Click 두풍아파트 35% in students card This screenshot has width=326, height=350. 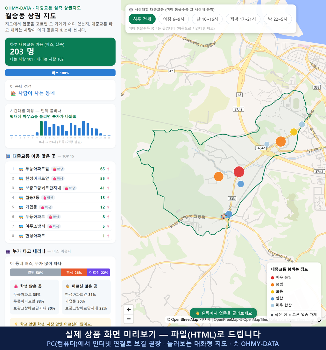[27, 295]
